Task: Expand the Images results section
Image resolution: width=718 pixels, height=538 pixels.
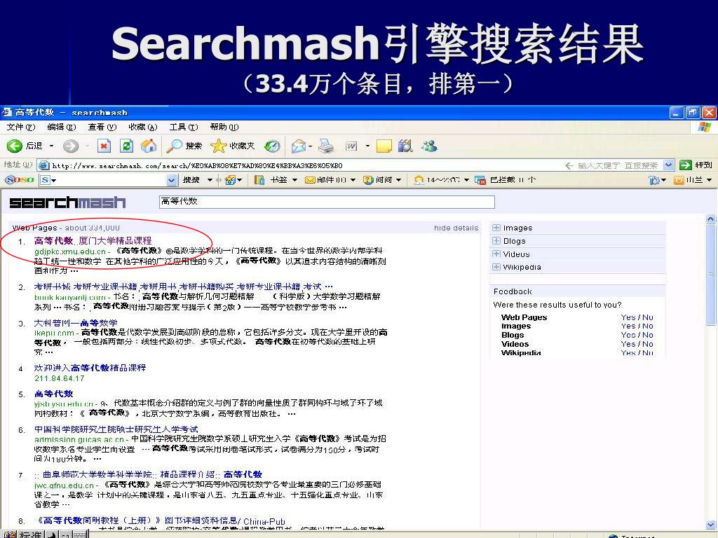Action: pyautogui.click(x=496, y=228)
